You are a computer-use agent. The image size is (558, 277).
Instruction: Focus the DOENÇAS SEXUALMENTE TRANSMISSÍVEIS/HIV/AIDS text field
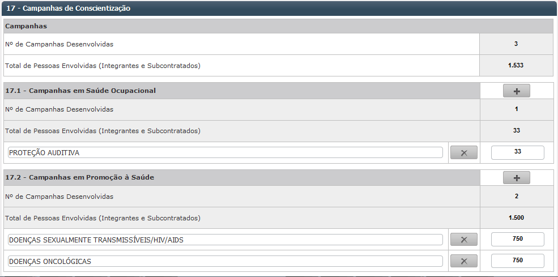[225, 240]
